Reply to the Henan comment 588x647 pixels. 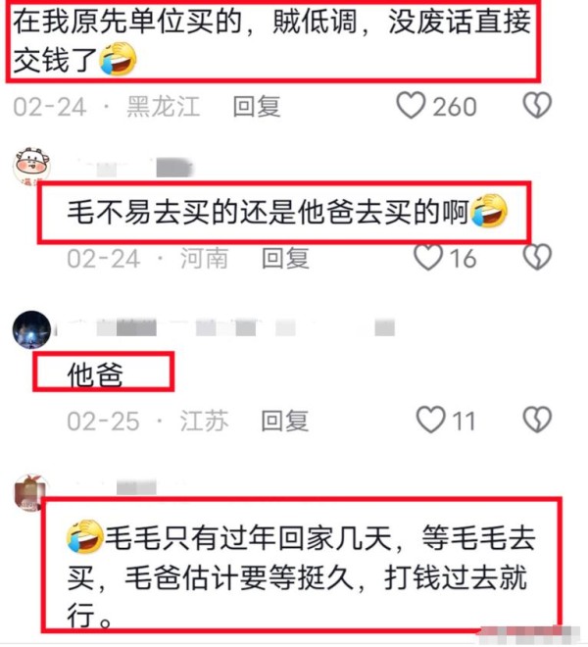click(285, 259)
